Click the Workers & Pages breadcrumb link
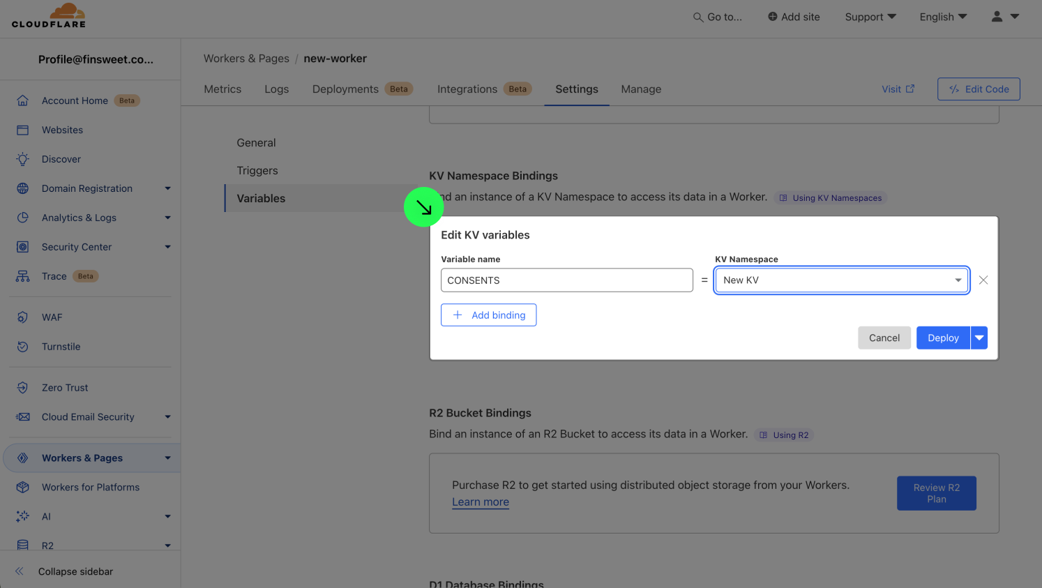This screenshot has height=588, width=1042. point(246,59)
